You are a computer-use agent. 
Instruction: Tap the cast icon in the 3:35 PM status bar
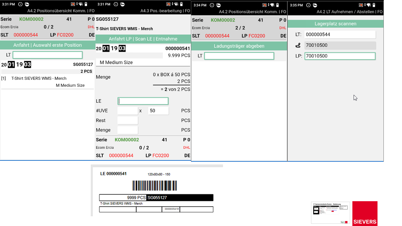[361, 5]
